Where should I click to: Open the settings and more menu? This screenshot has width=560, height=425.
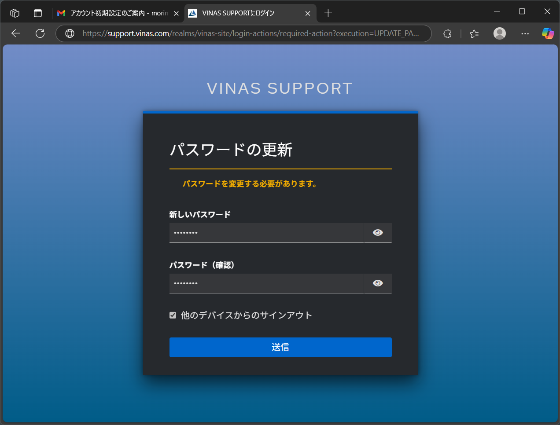525,33
